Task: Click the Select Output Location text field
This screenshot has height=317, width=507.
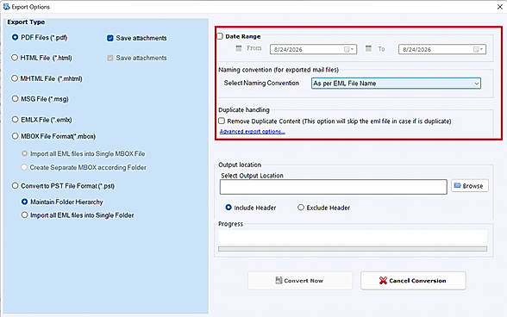Action: pyautogui.click(x=334, y=187)
